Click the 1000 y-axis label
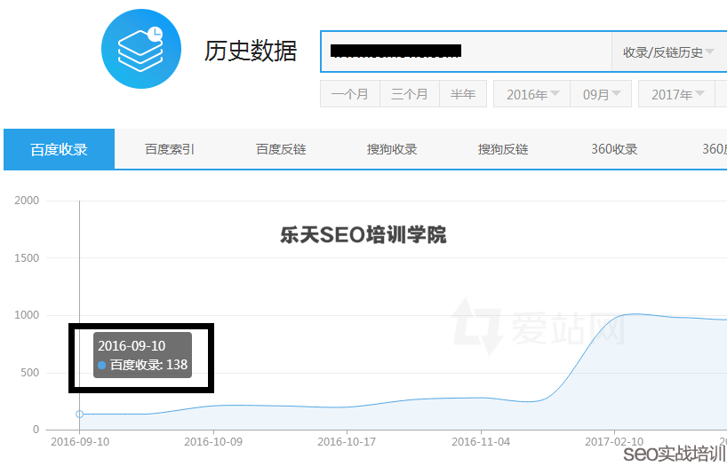Viewport: 727px width, 466px height. coord(27,315)
